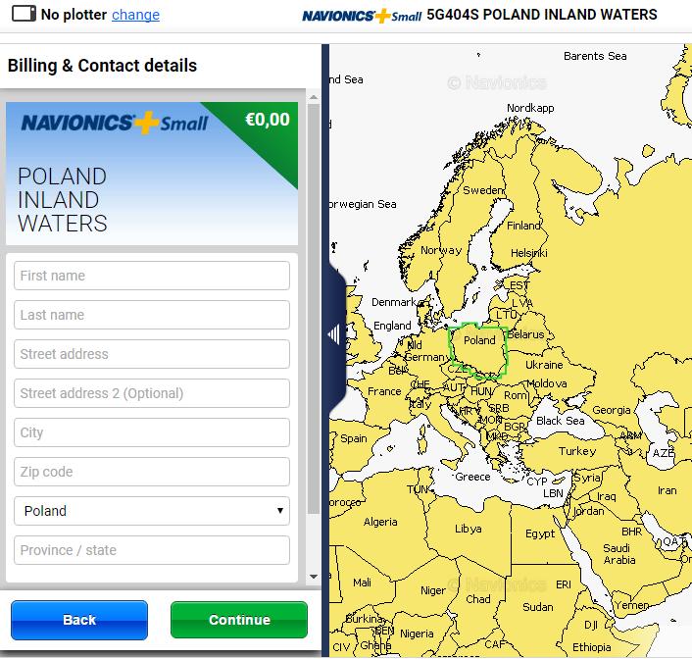Click the Black Sea label
692x659 pixels.
click(560, 421)
